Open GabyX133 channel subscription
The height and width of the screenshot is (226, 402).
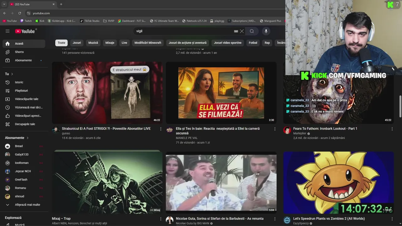24,154
